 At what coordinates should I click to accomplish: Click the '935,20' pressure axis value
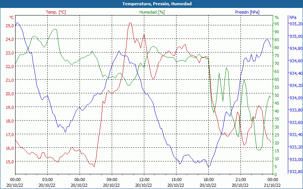tap(295, 24)
